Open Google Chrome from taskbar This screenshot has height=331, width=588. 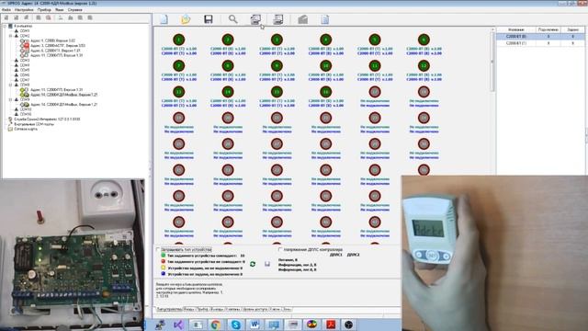click(215, 325)
